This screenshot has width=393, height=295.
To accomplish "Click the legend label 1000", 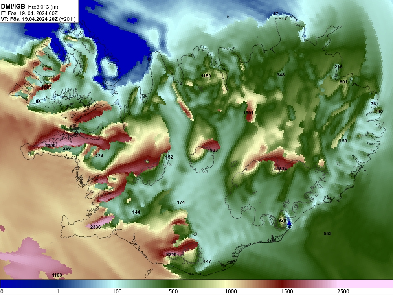I will [x=231, y=291].
